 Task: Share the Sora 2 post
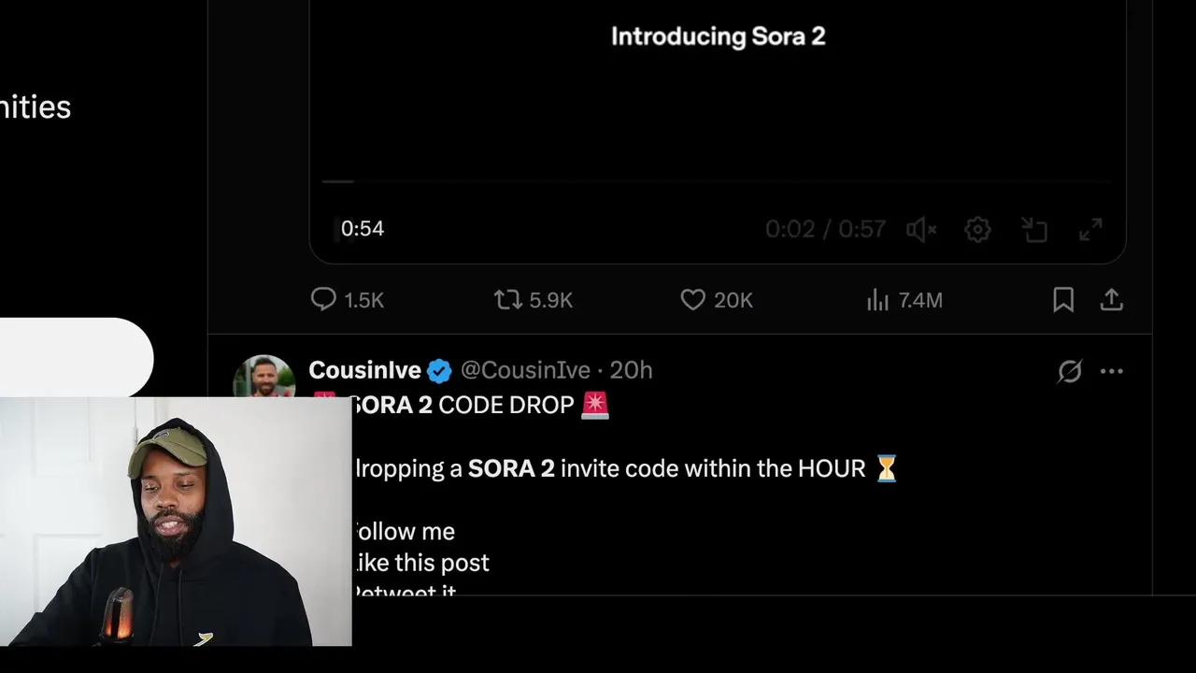pos(1111,299)
